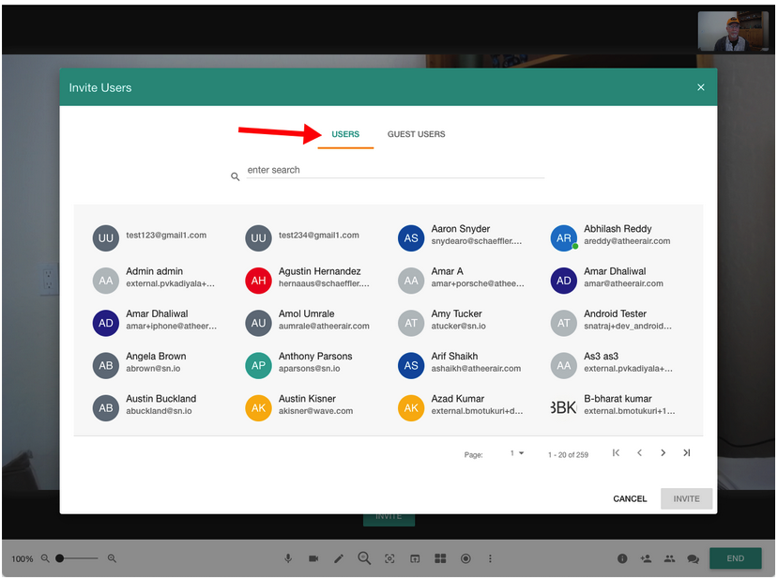The image size is (778, 580).
Task: Open the page number dropdown
Action: [517, 453]
